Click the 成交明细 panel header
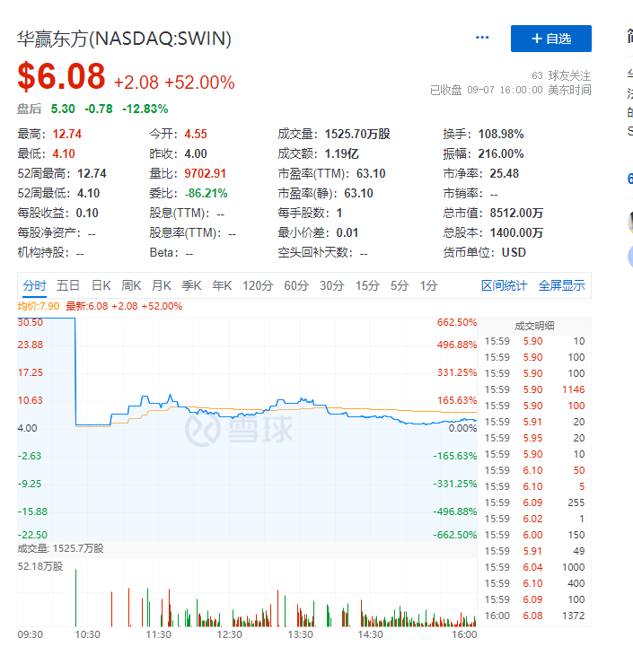Screen dimensions: 633x664 point(534,326)
